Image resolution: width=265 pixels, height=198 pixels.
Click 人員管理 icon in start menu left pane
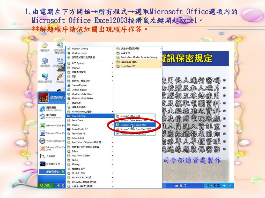42,156
